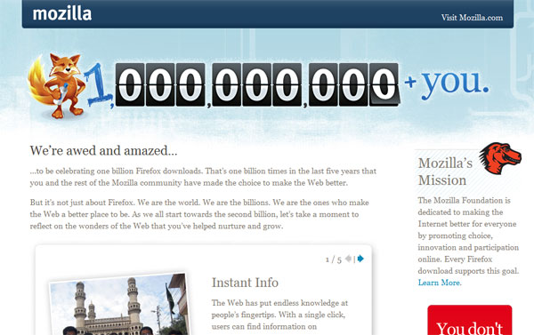534x335 pixels.
Task: Go to previous slide with left arrow
Action: 348,259
